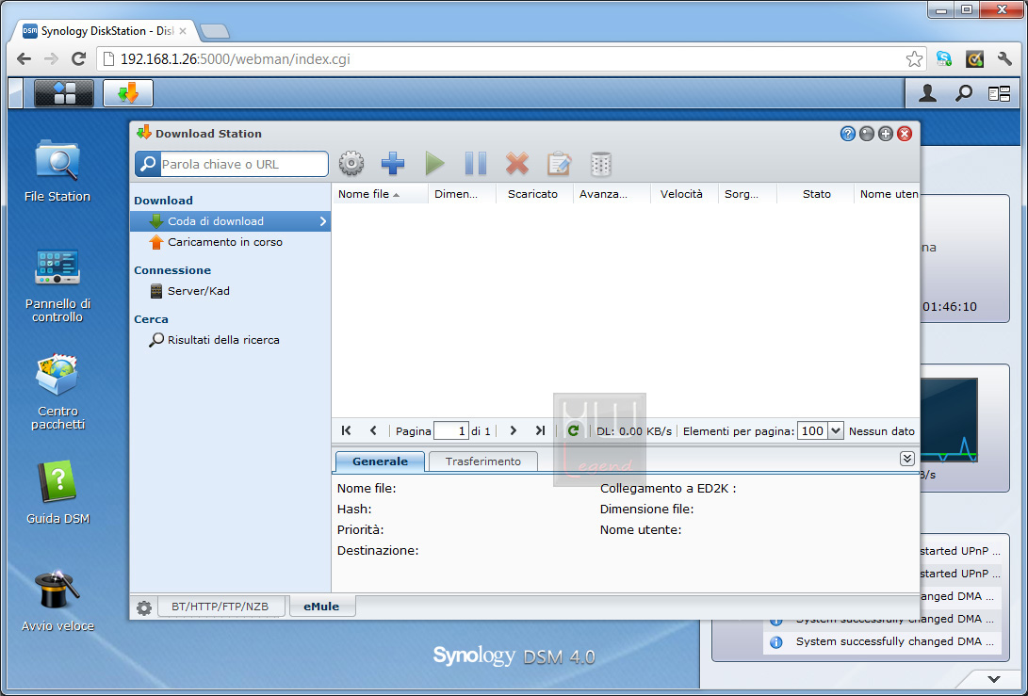Refresh the download list with green arrow
Image resolution: width=1028 pixels, height=696 pixels.
tap(573, 430)
